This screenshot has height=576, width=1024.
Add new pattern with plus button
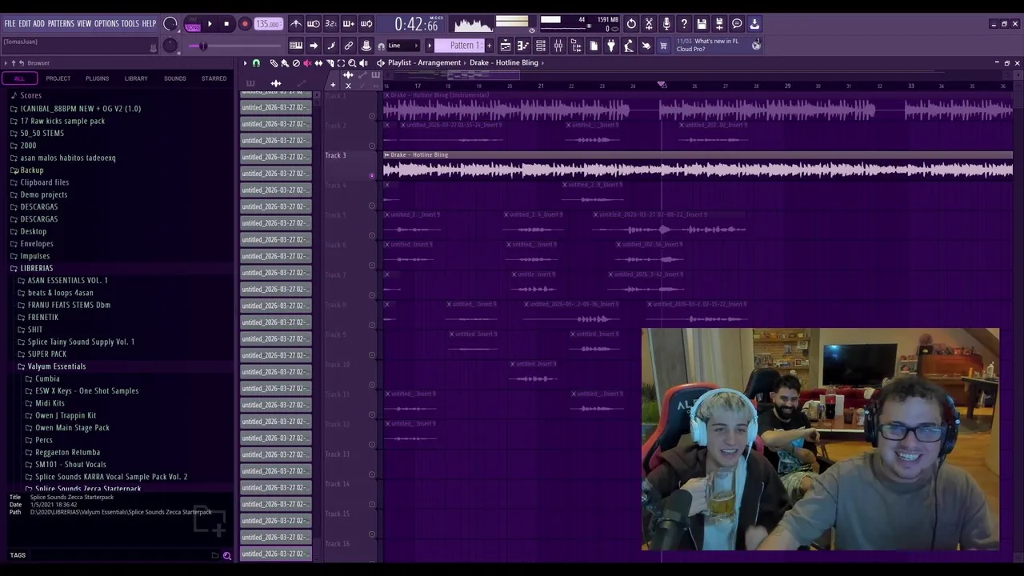(490, 46)
